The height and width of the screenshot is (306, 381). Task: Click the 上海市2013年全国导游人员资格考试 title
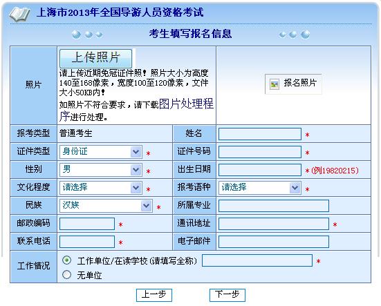120,12
